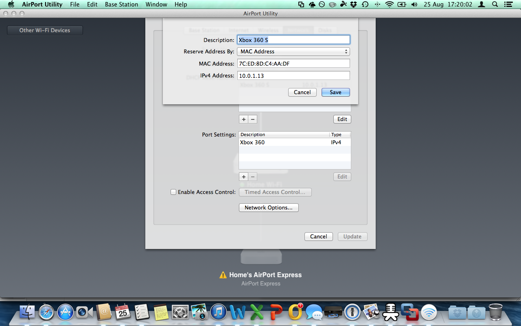521x326 pixels.
Task: Add a new Port Settings entry
Action: [244, 176]
